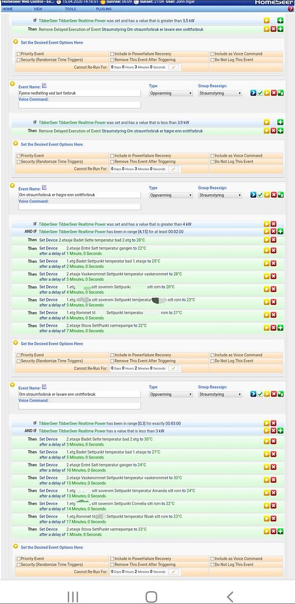
Task: Open notes icon beside 'Fjerne nedtelling' Event Name label
Action: pyautogui.click(x=44, y=86)
